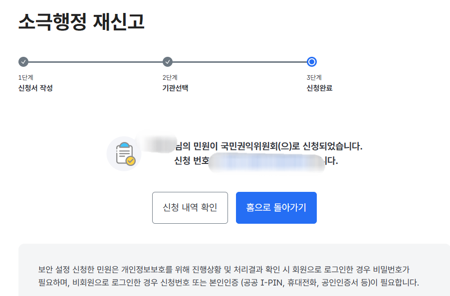This screenshot has height=296, width=450.
Task: Click the 신청 내역 확인 button
Action: pos(190,208)
